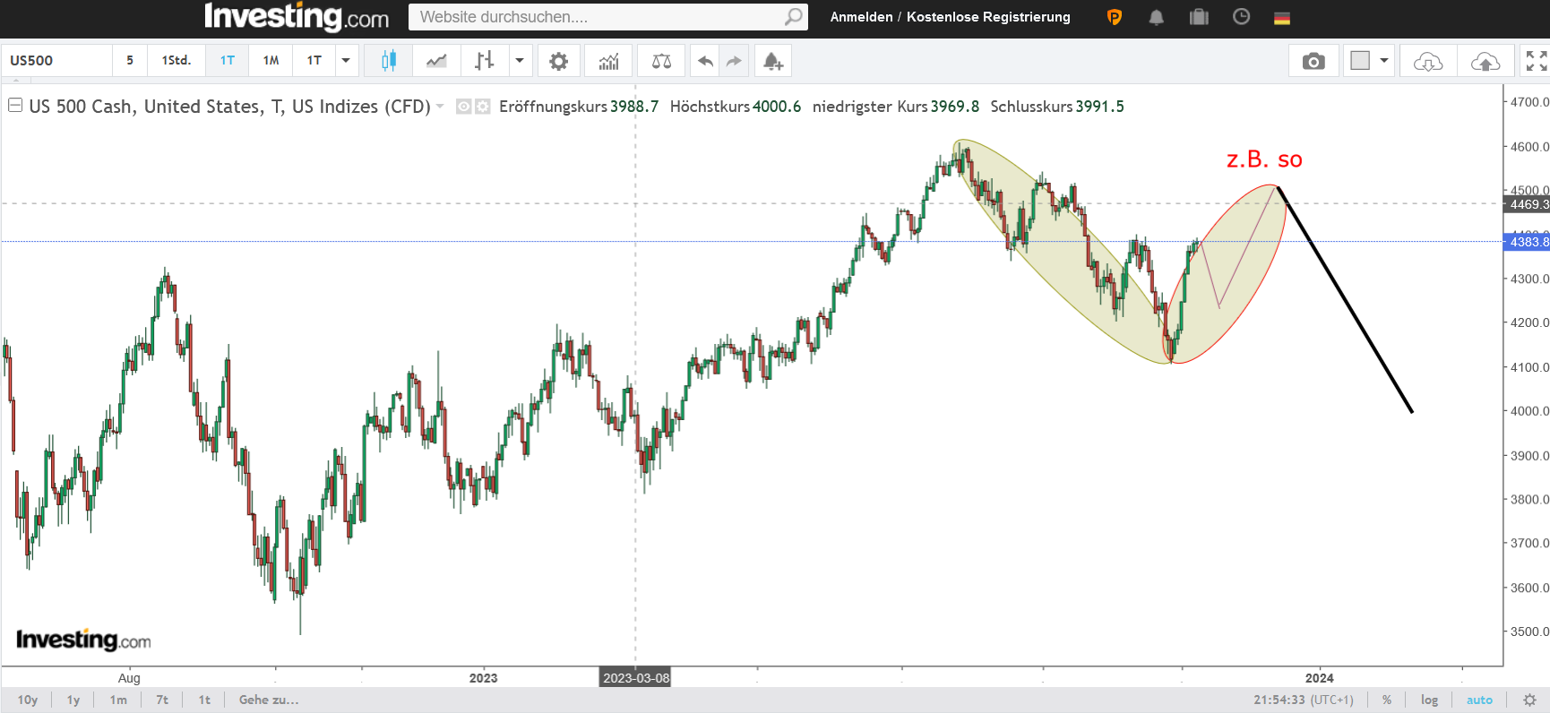Click the Website durchsuchen search field
Viewport: 1550px width, 713px height.
[x=596, y=17]
